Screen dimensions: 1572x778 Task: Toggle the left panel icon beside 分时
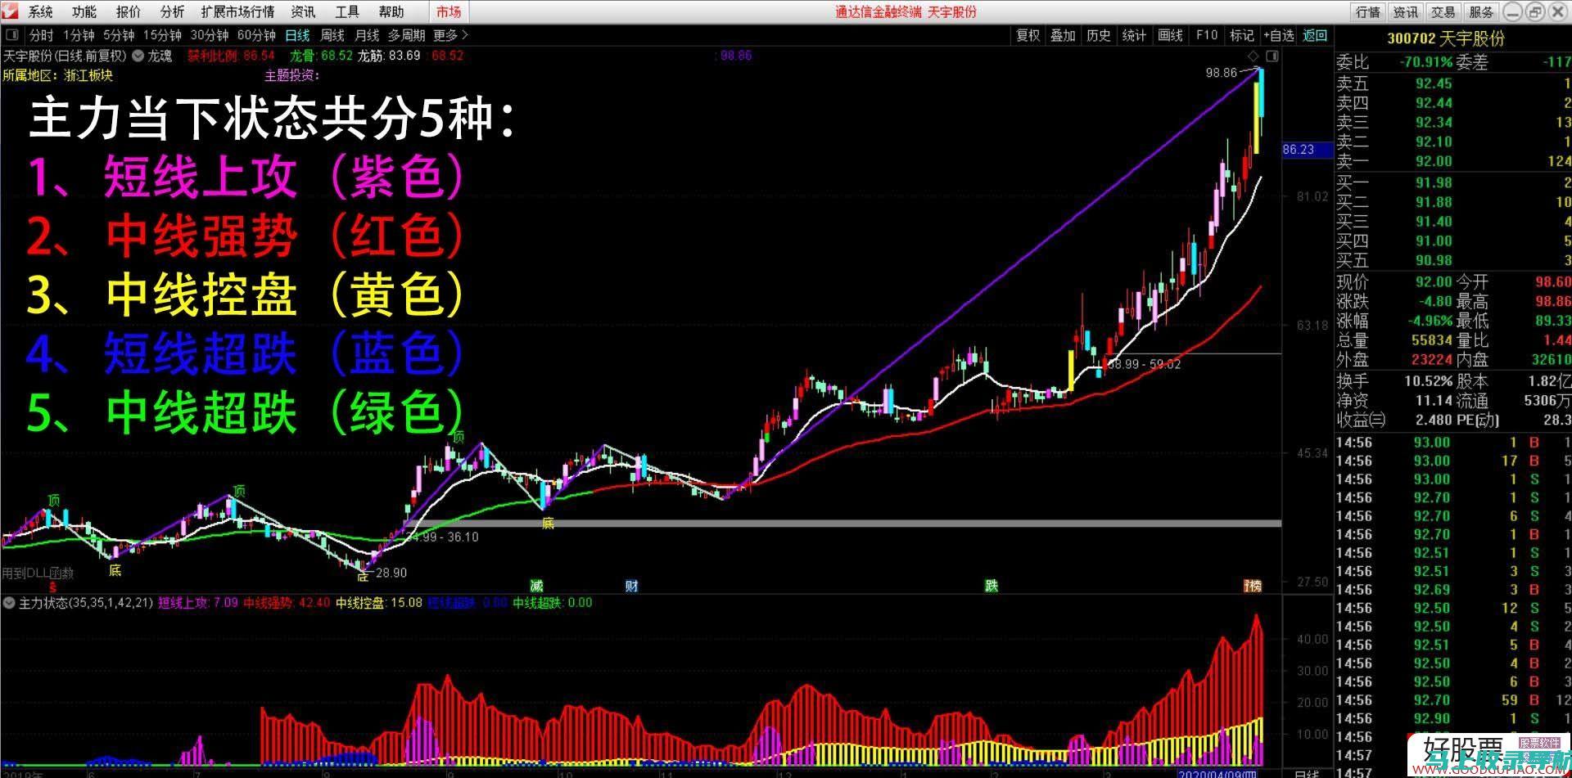point(12,35)
